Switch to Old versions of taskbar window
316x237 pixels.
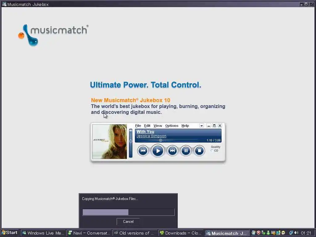point(135,233)
